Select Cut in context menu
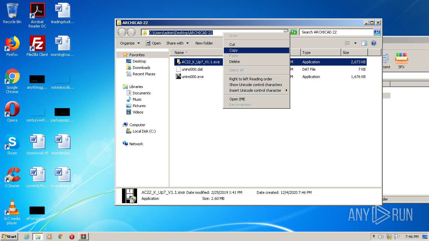Screen dimensions: 429x241 click(x=256, y=45)
